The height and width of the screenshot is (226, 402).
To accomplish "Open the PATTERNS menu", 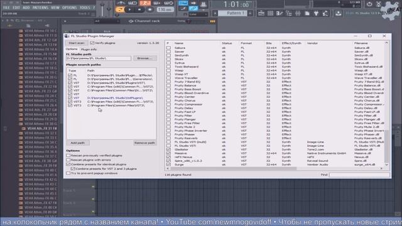I will [40, 8].
